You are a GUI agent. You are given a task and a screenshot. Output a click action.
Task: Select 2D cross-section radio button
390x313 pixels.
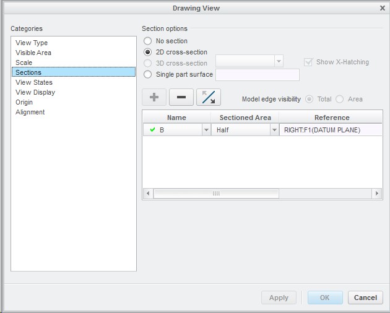pyautogui.click(x=147, y=52)
